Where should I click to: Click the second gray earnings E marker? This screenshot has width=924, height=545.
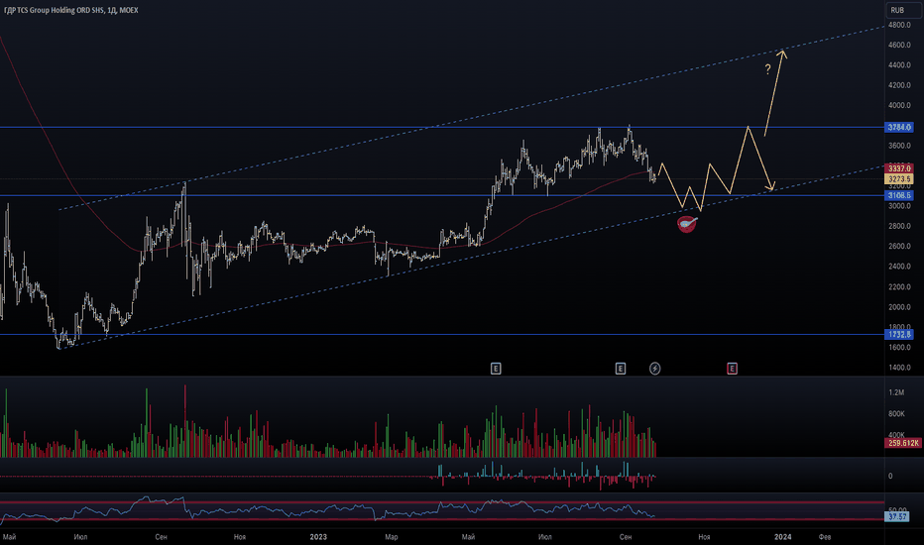click(x=621, y=369)
